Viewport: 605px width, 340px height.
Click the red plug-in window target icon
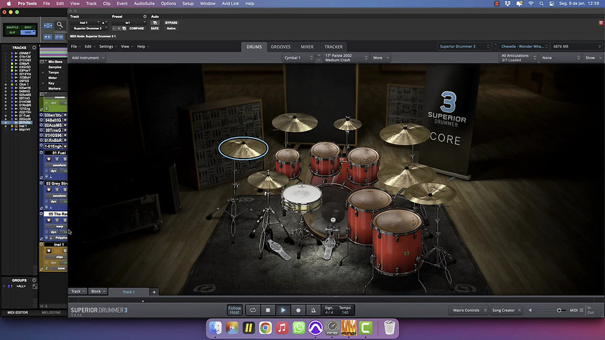coord(601,23)
